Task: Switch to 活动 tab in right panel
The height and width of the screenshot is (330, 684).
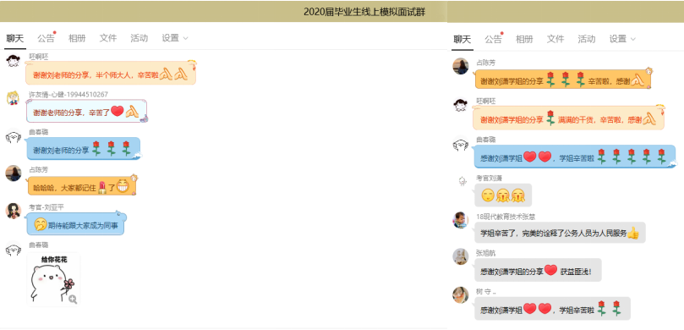Action: click(586, 39)
